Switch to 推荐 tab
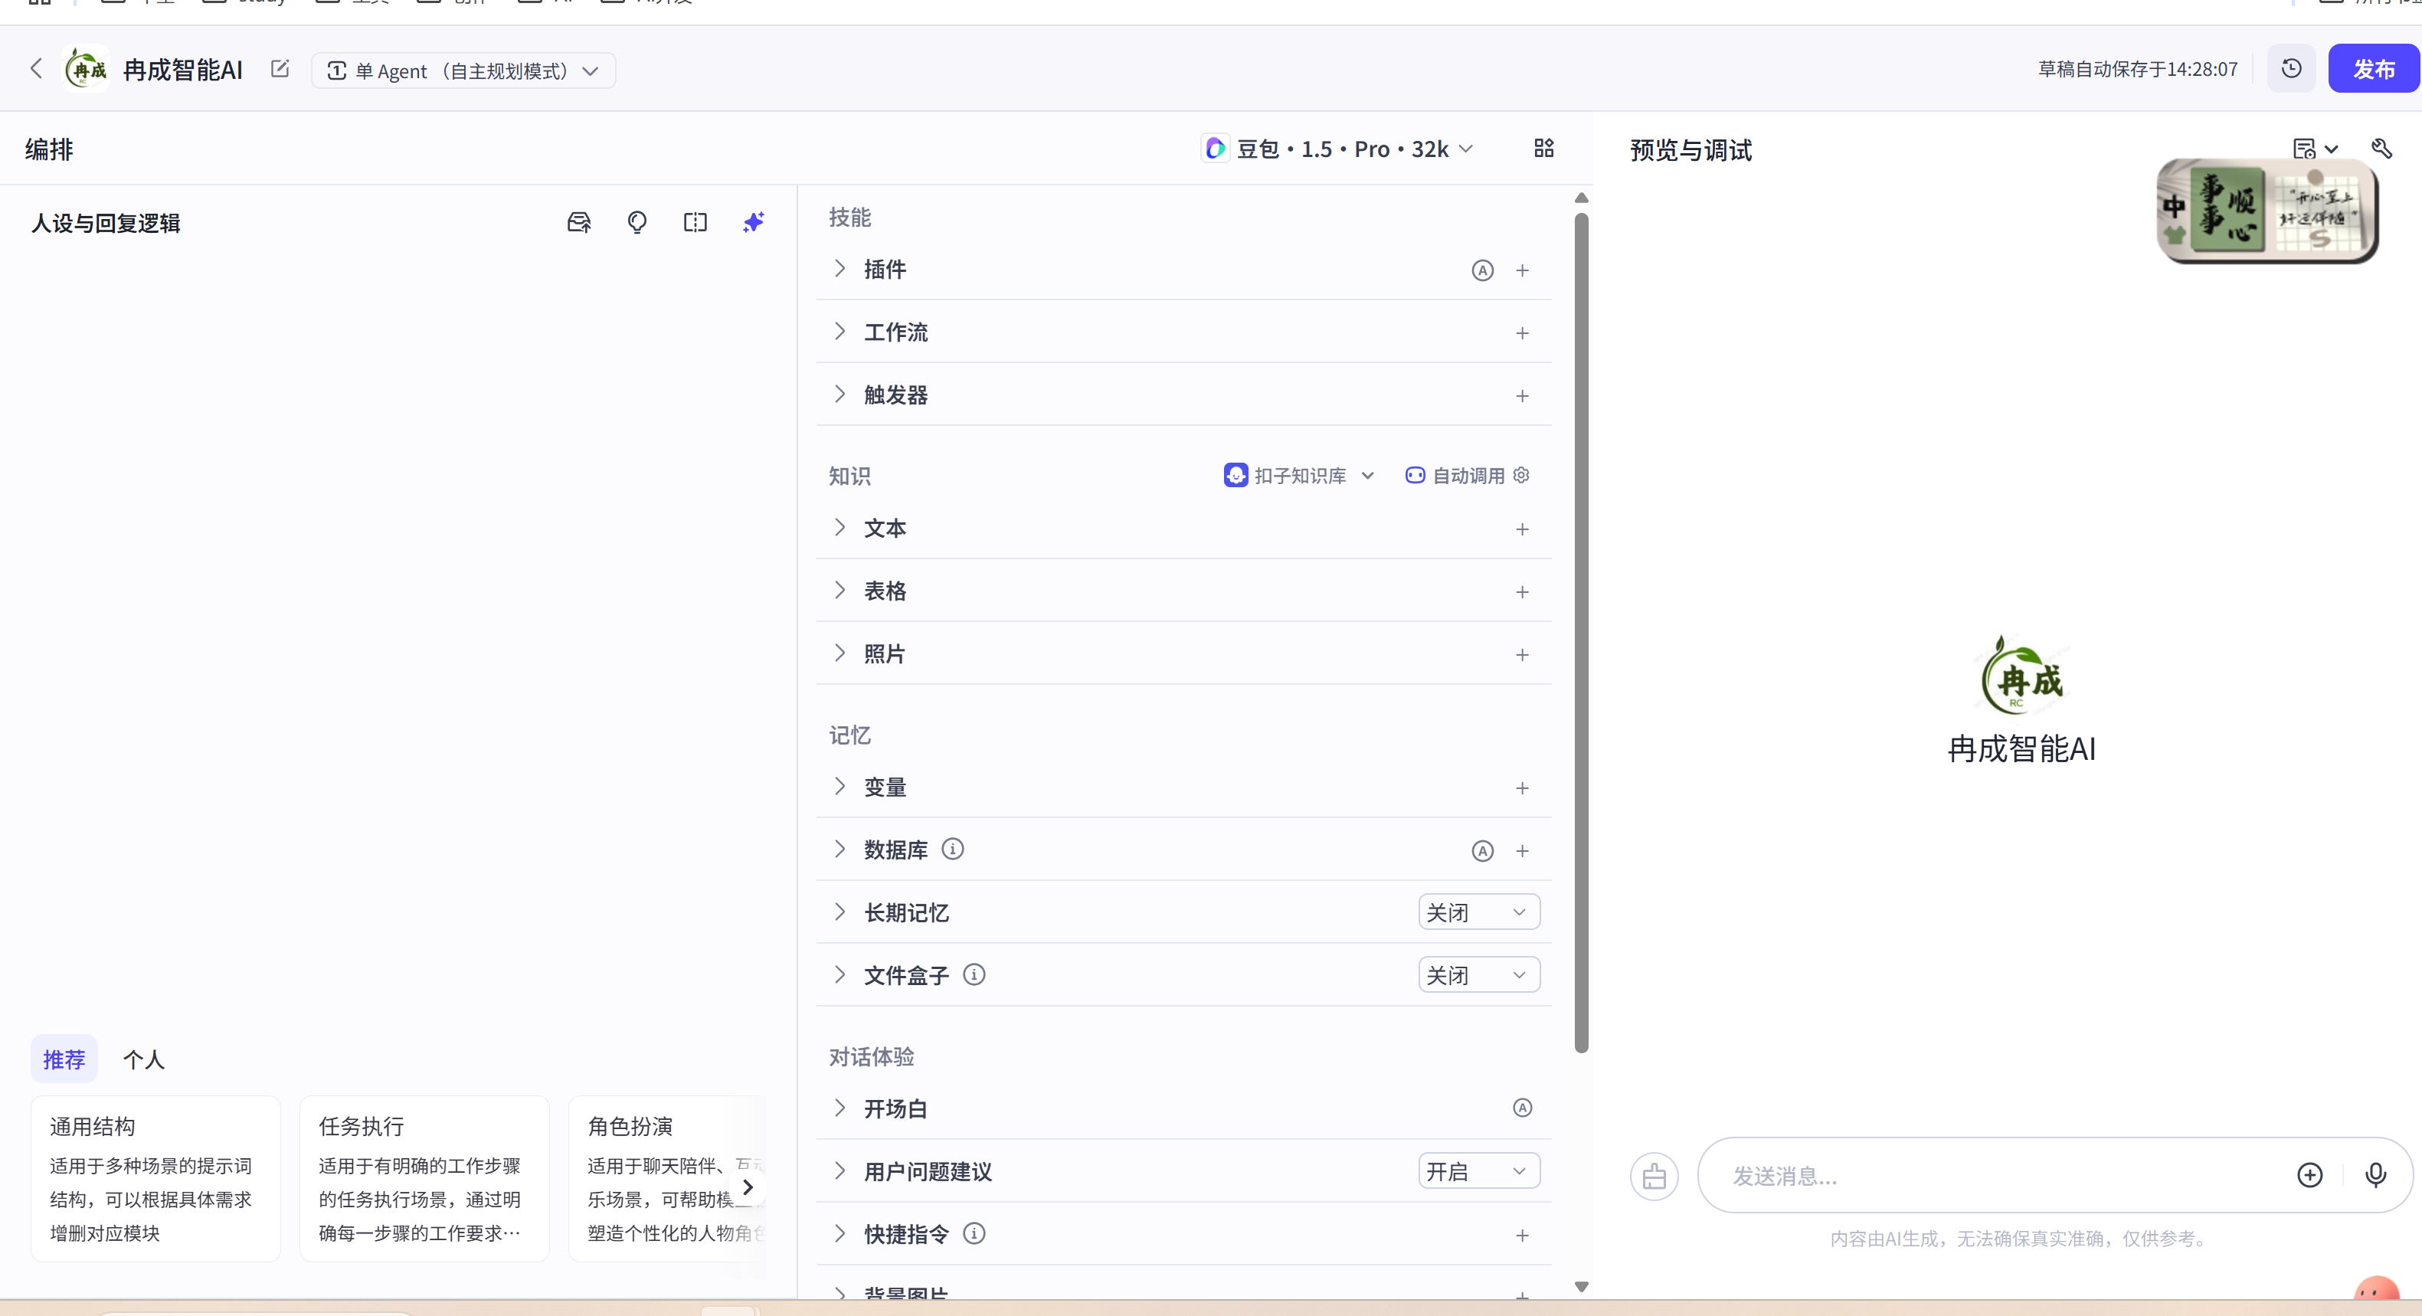2422x1316 pixels. pyautogui.click(x=64, y=1059)
